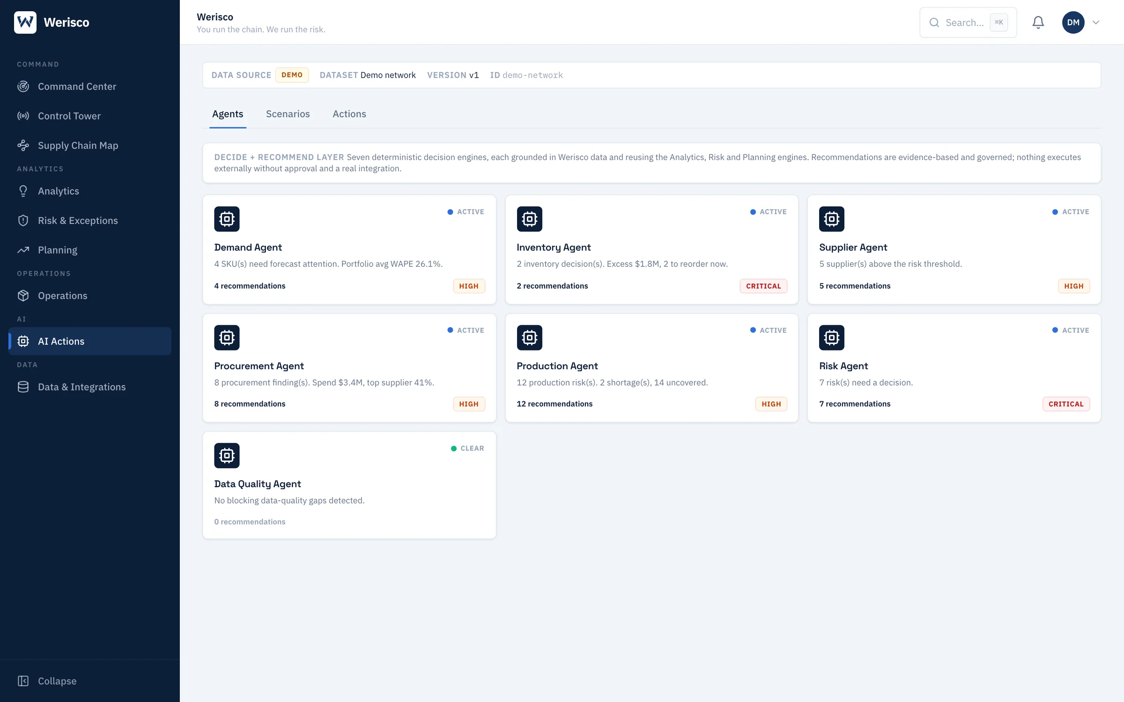Click the demo-network ID text
The image size is (1124, 702).
(532, 75)
